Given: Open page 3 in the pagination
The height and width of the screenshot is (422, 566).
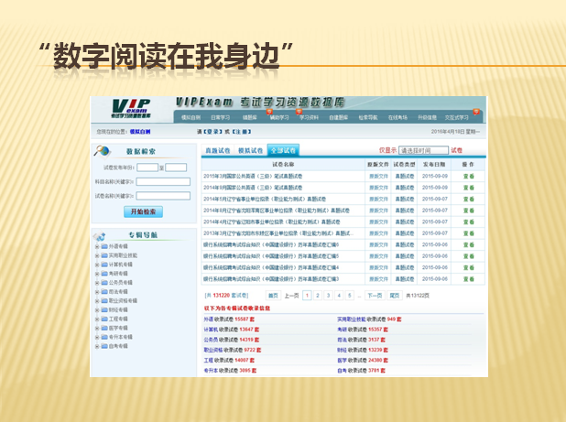Looking at the screenshot, I should (328, 296).
